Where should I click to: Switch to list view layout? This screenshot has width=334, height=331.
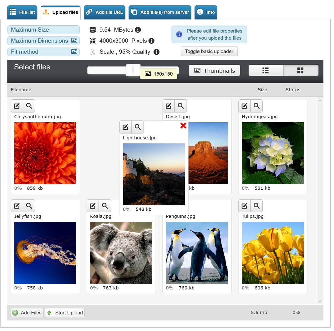[x=266, y=71]
